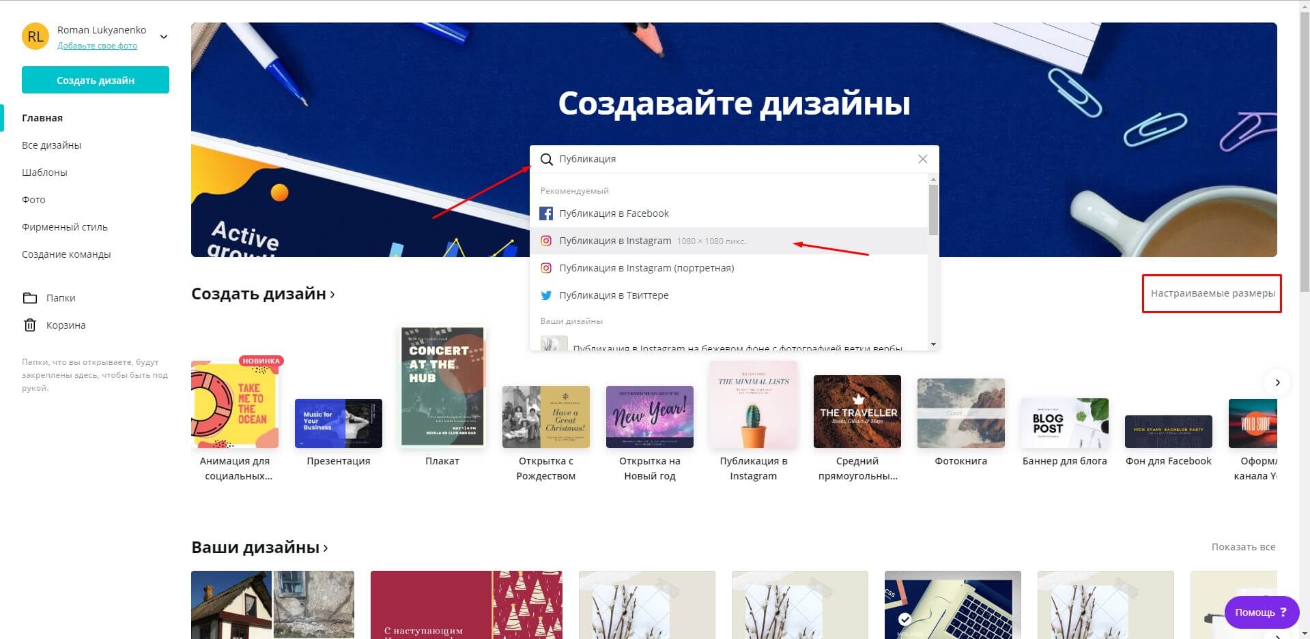Click the Корзина trash icon
The width and height of the screenshot is (1310, 639).
[30, 325]
